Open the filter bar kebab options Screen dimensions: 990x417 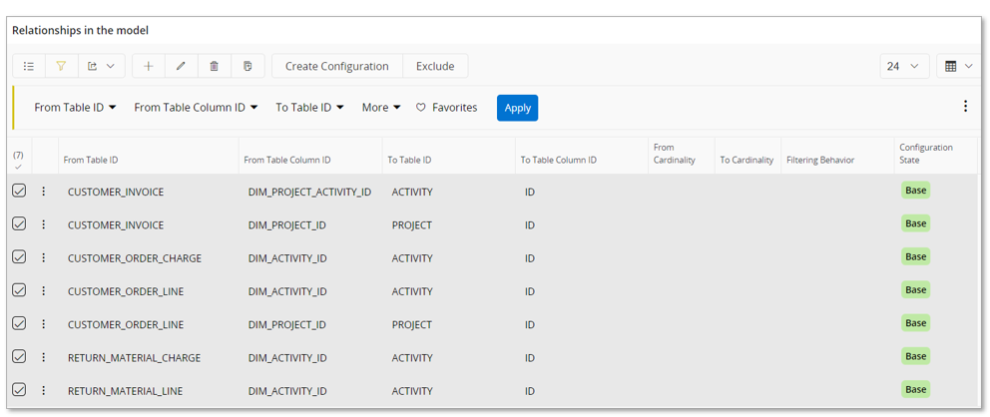pyautogui.click(x=965, y=107)
